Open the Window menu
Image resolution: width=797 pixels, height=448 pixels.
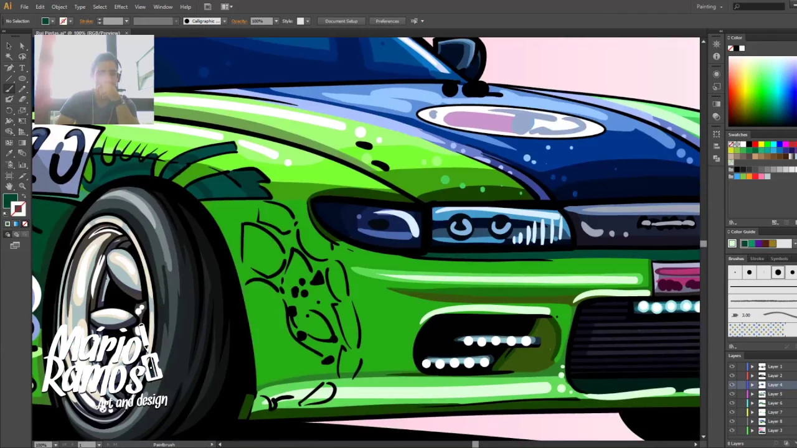pyautogui.click(x=163, y=7)
